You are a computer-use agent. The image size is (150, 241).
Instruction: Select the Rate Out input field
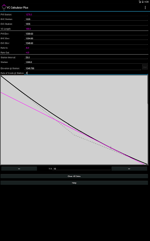point(86,53)
